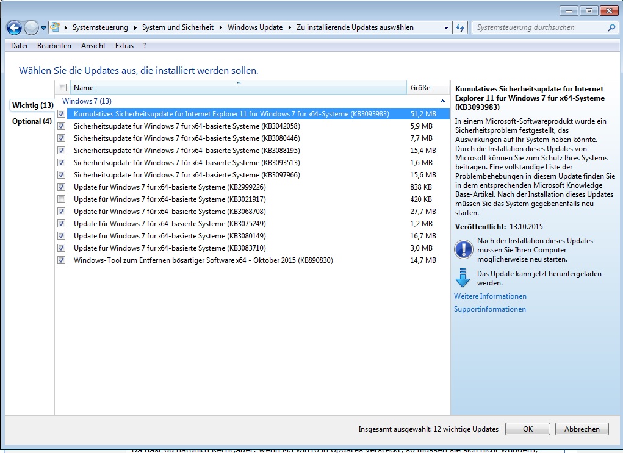Maximize the Windows Update window
Viewport: 623px width, 453px height.
click(589, 11)
